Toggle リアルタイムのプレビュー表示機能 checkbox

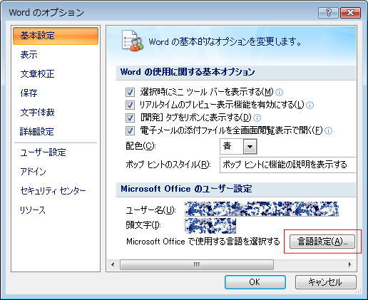[130, 105]
